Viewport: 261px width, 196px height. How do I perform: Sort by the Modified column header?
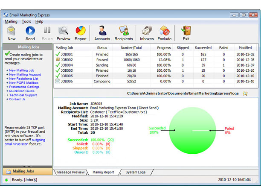(245, 48)
